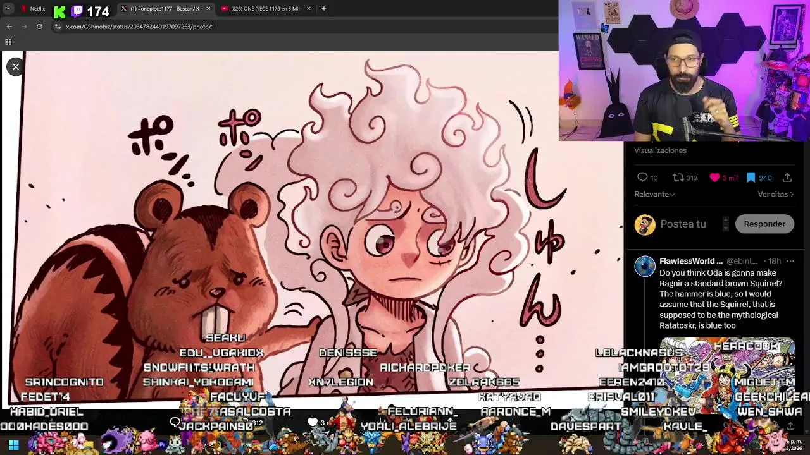Viewport: 810px width, 455px height.
Task: Close the #onepiece1177 X tab
Action: click(208, 9)
